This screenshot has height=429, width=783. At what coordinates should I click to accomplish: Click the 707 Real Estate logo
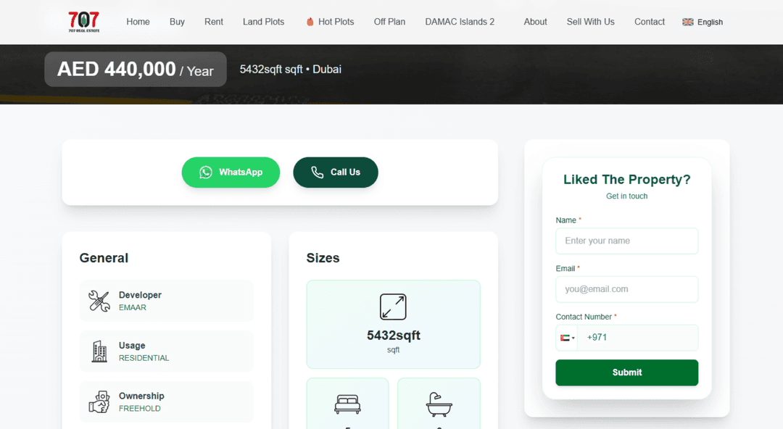[x=83, y=22]
